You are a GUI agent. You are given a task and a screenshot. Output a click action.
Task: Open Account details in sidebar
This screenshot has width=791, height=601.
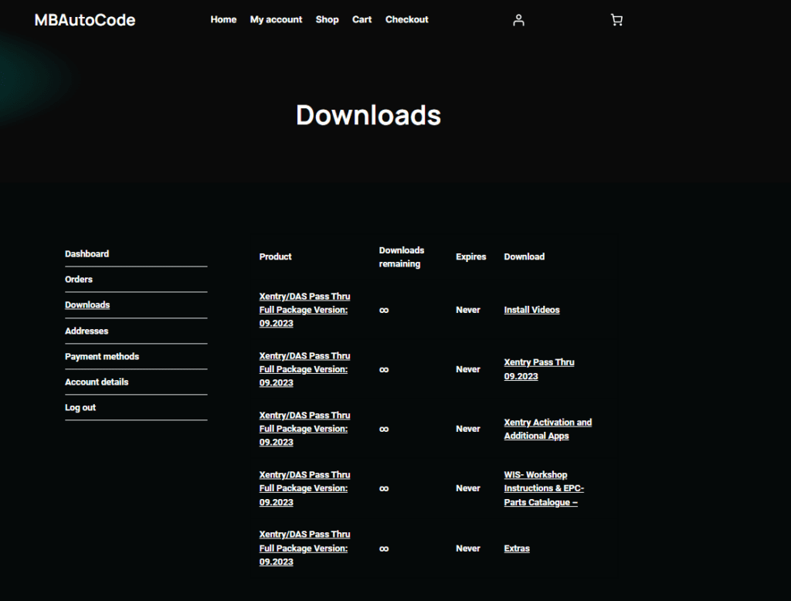[97, 382]
